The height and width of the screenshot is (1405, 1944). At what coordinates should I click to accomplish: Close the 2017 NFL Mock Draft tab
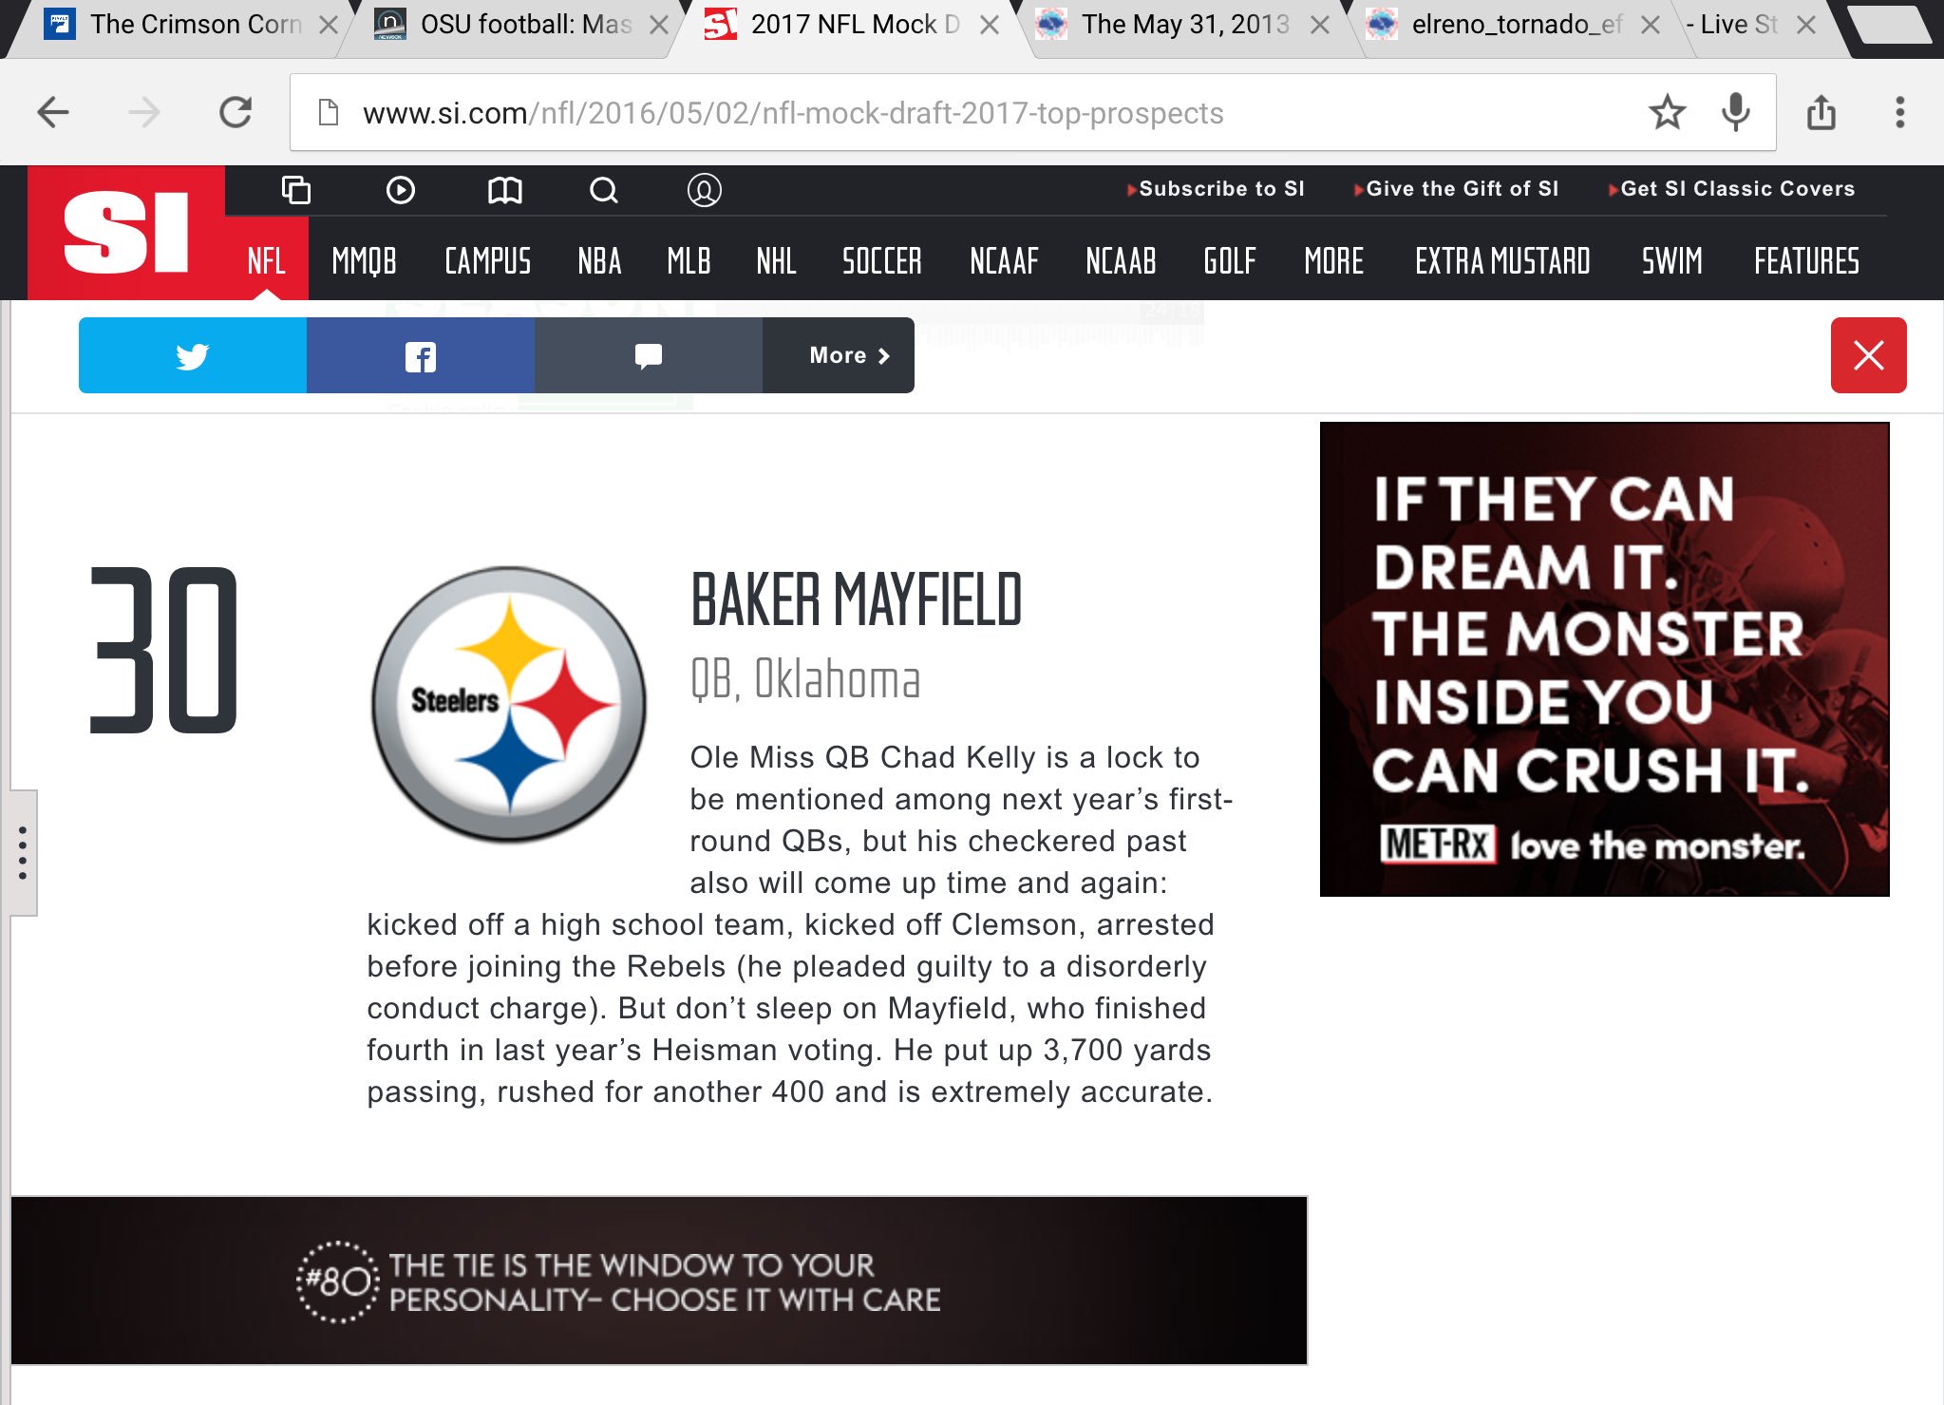pyautogui.click(x=990, y=25)
